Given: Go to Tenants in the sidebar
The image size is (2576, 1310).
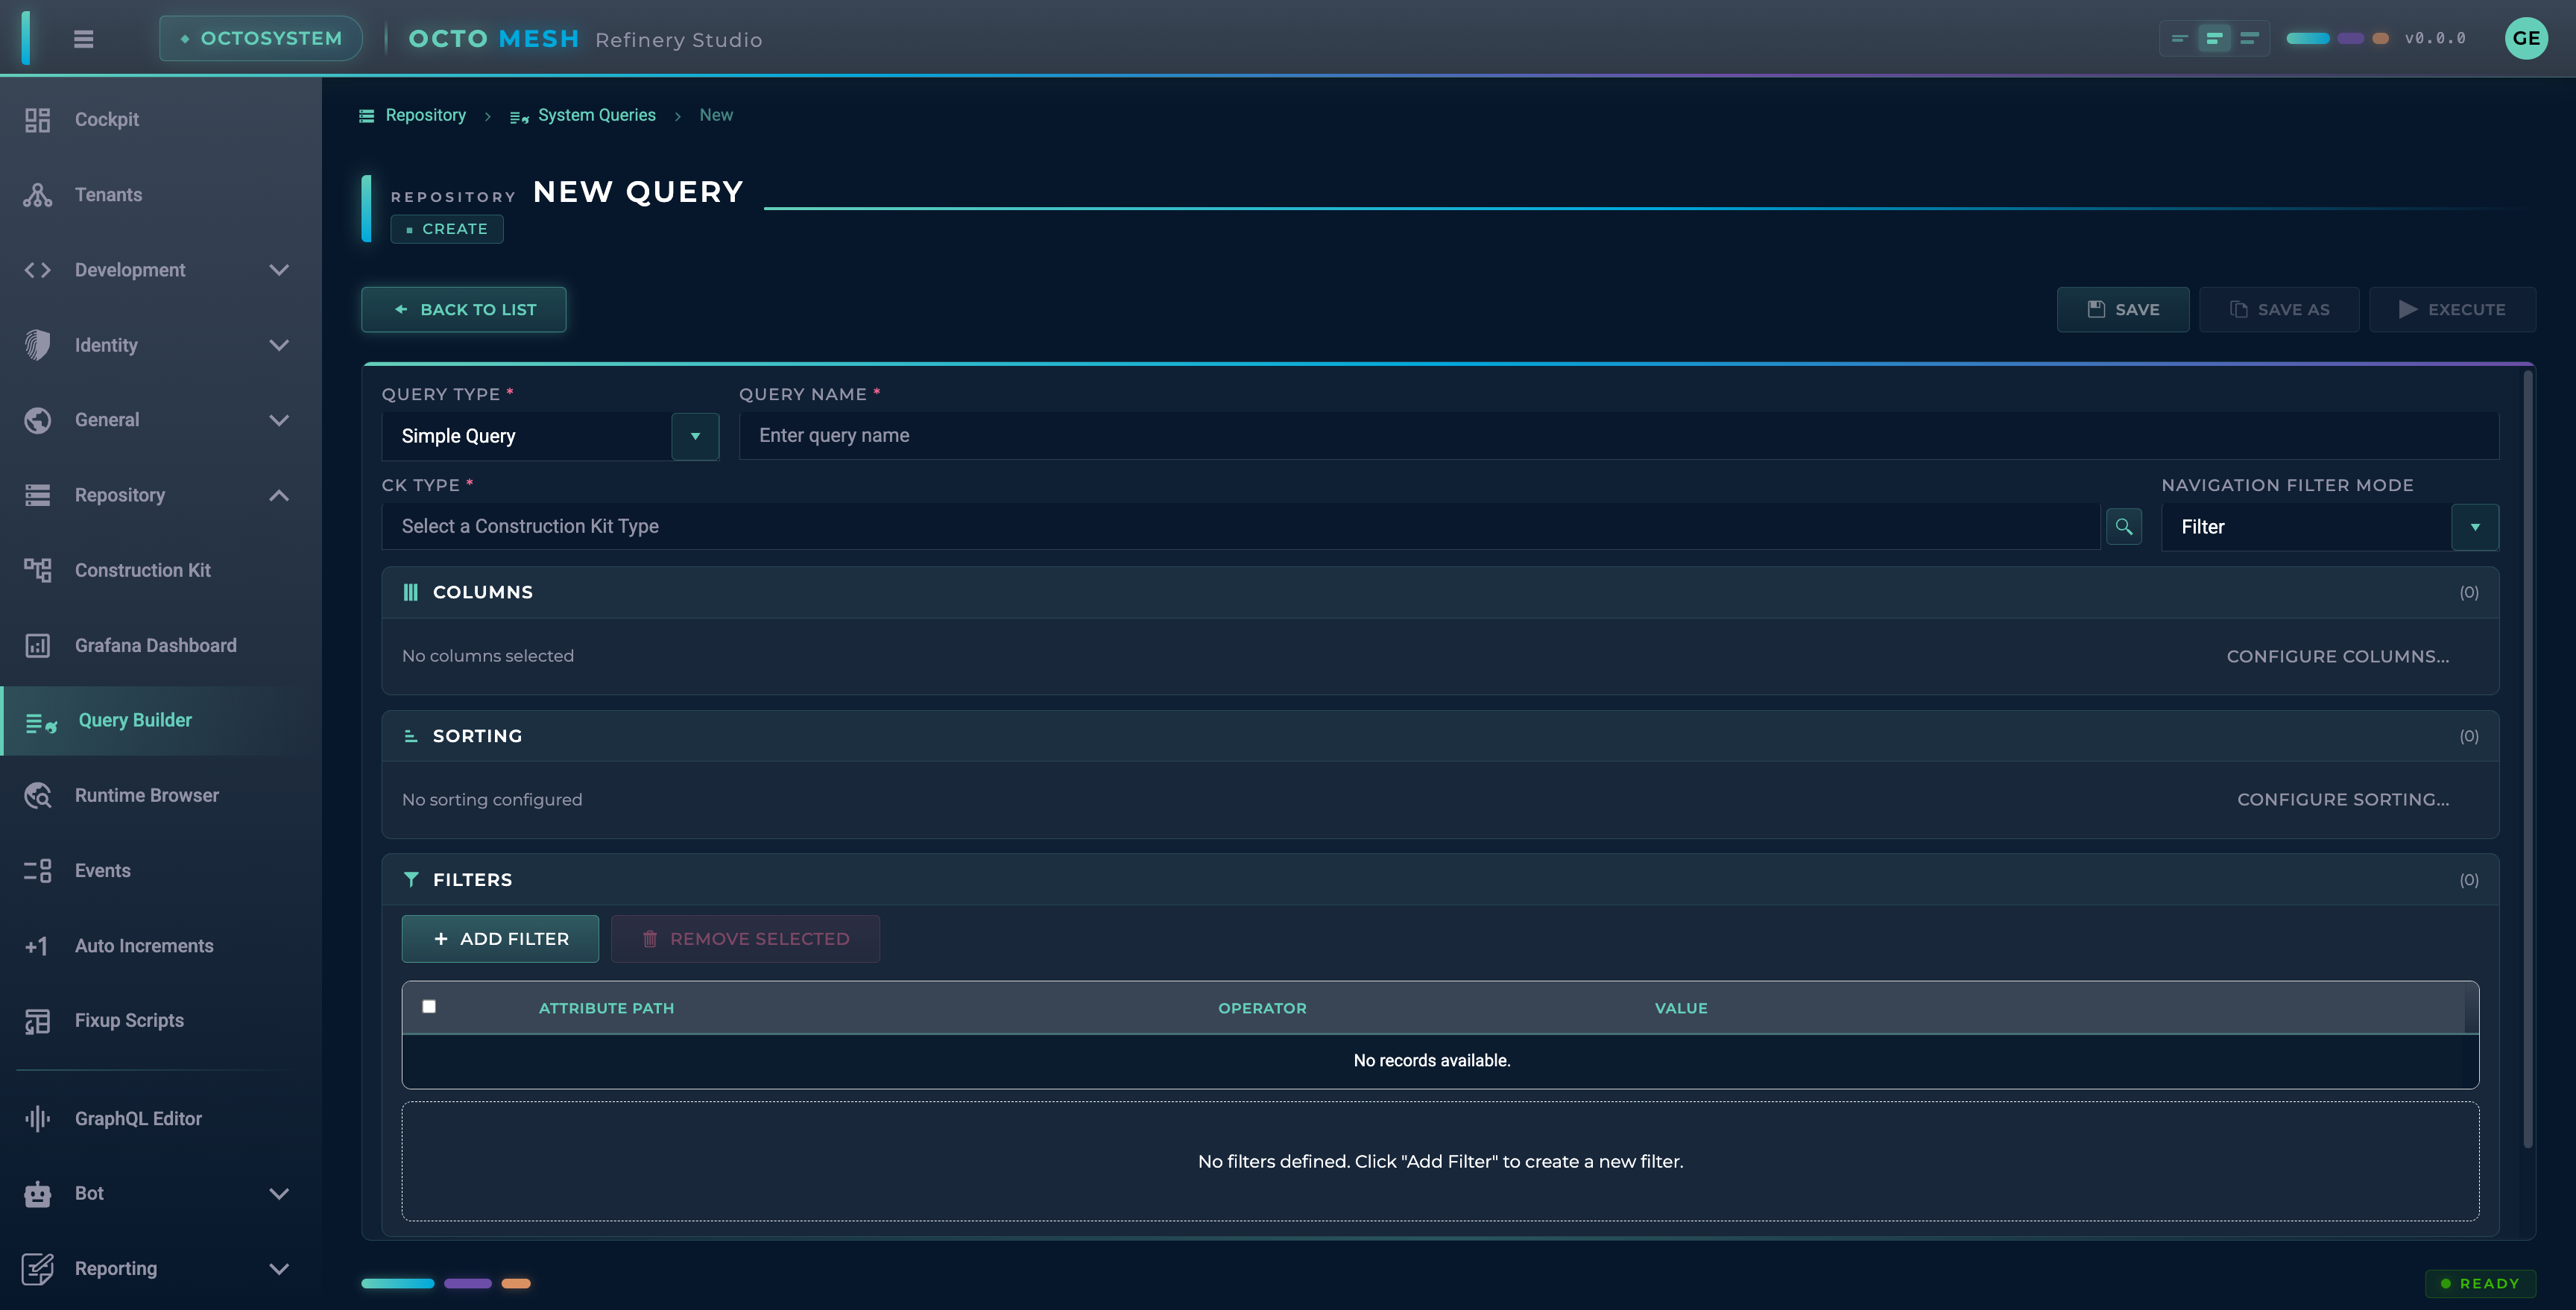Looking at the screenshot, I should [161, 195].
